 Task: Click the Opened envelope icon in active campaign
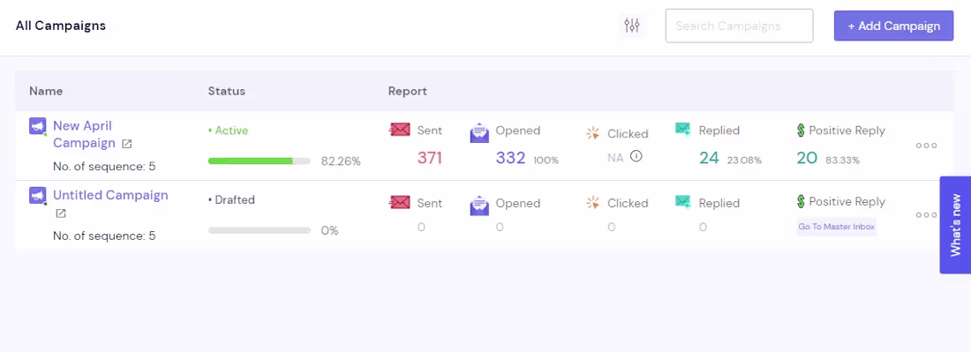pos(479,132)
